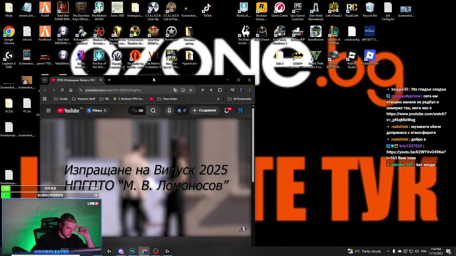Open All Bookmarks folder
This screenshot has height=256, width=456.
click(x=239, y=99)
